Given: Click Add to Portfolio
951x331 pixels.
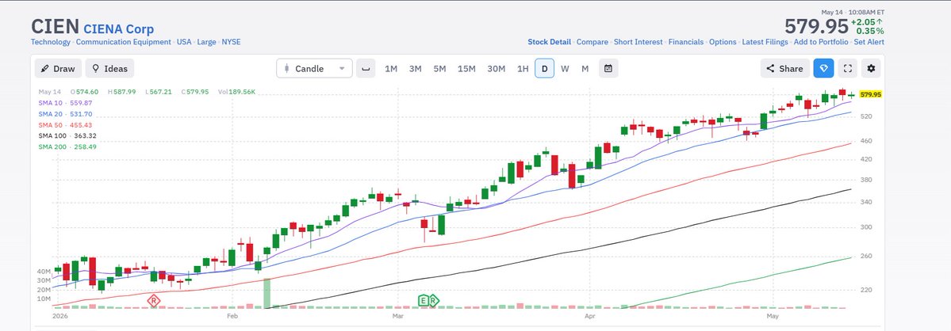Looking at the screenshot, I should (x=821, y=42).
